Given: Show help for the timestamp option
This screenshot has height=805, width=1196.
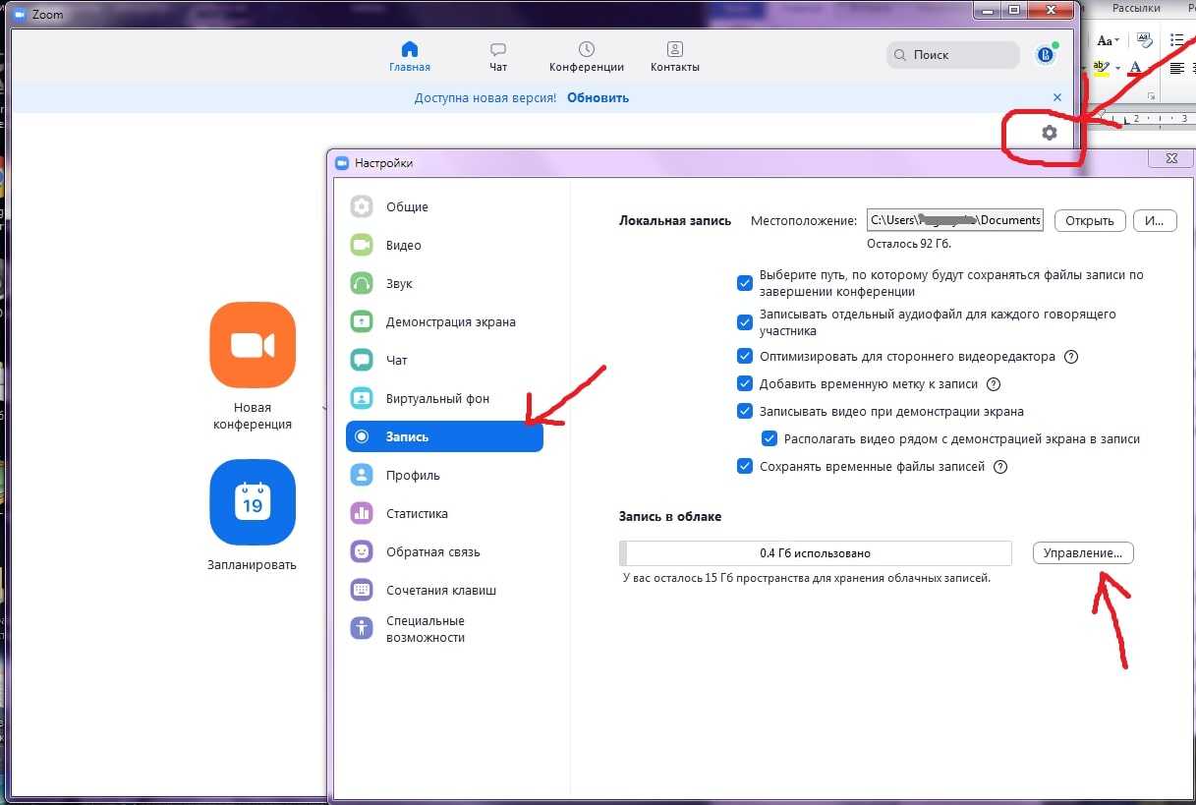Looking at the screenshot, I should [x=994, y=384].
